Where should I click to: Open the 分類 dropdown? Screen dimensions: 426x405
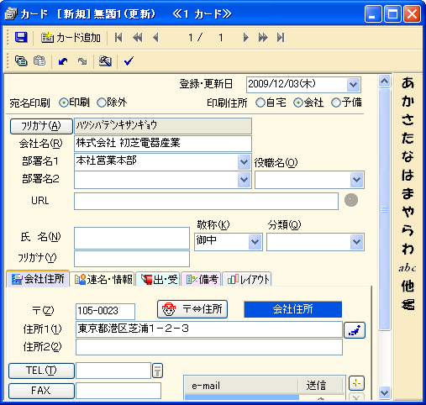tap(356, 242)
